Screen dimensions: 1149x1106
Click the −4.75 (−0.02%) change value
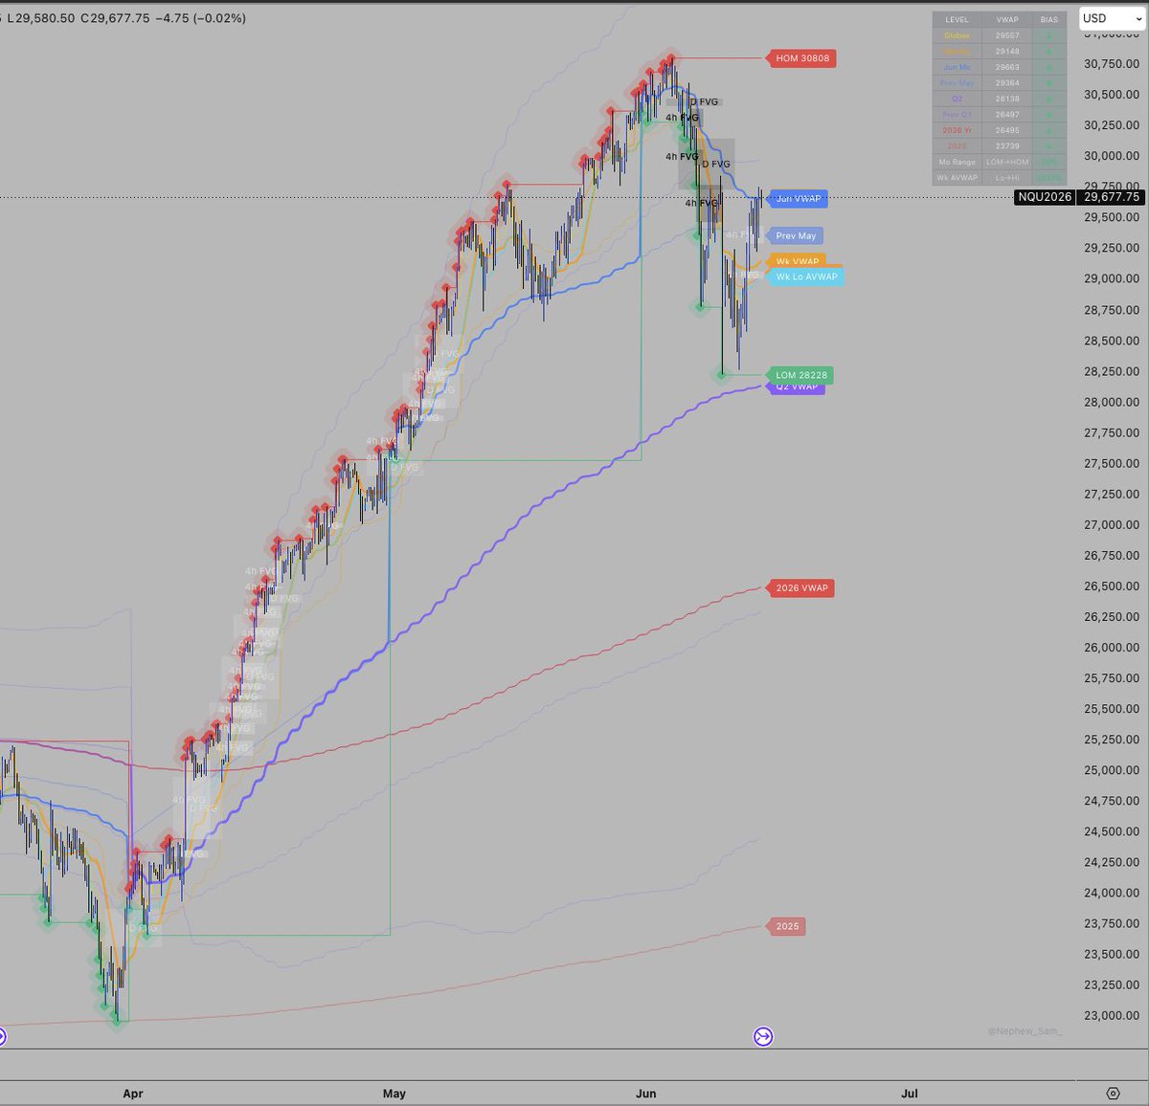pyautogui.click(x=201, y=18)
